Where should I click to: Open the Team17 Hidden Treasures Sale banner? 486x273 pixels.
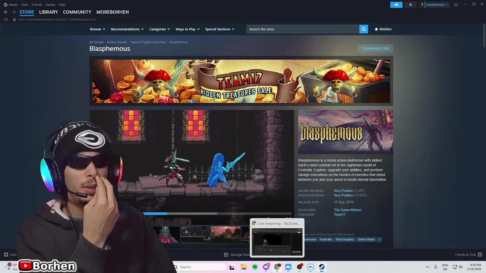[x=241, y=81]
